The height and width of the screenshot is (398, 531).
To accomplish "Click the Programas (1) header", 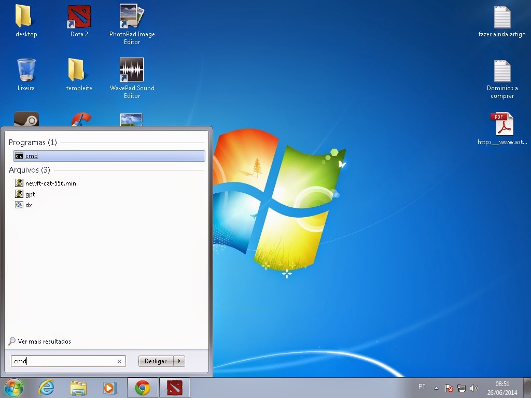I will pos(33,143).
